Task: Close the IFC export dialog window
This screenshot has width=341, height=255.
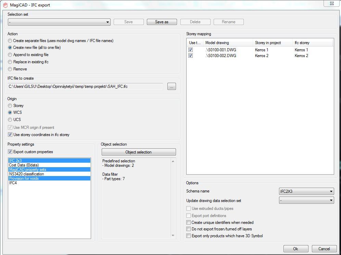Action: coord(332,3)
